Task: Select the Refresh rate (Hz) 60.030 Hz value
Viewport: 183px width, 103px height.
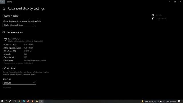Action: 27,51
